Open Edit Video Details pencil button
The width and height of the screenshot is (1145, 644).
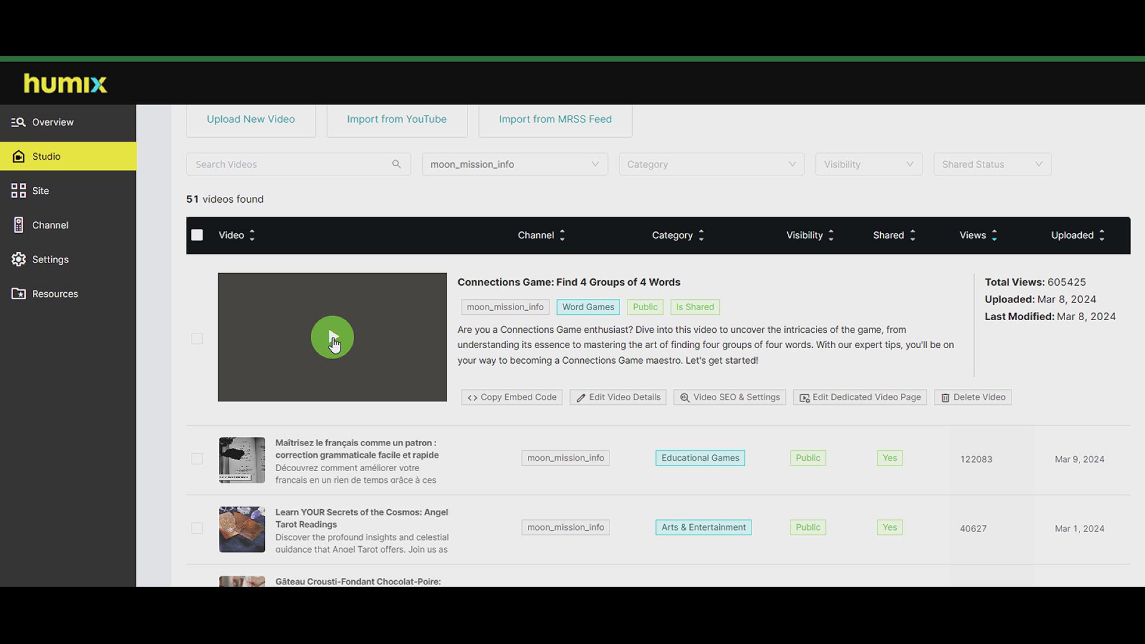(x=618, y=397)
